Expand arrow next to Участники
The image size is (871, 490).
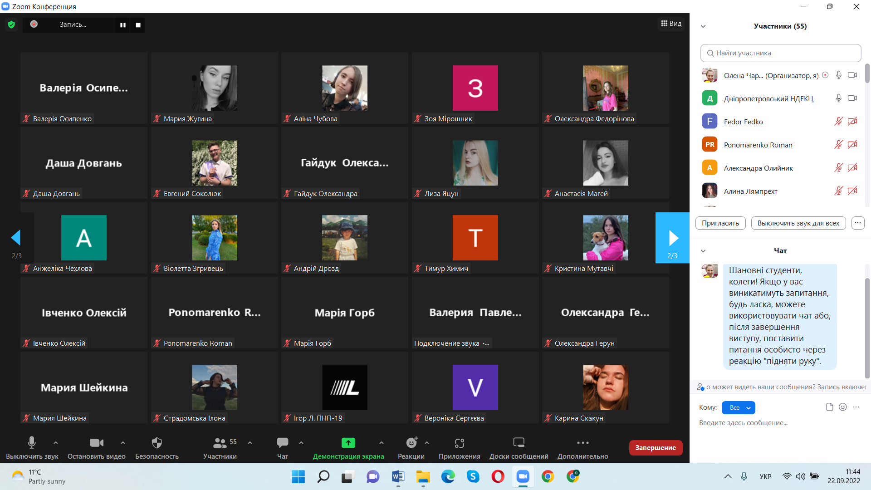(250, 443)
